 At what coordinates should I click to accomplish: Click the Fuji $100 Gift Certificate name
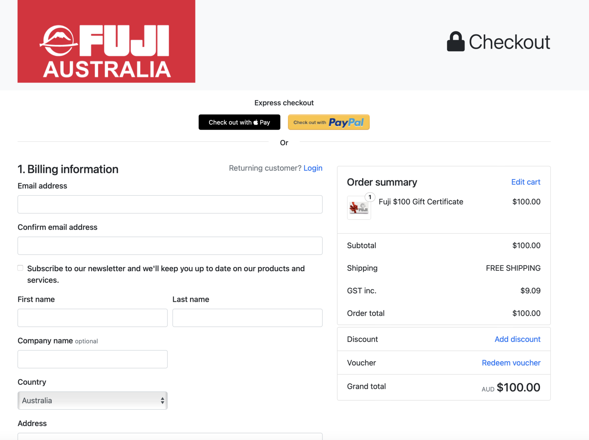point(421,202)
